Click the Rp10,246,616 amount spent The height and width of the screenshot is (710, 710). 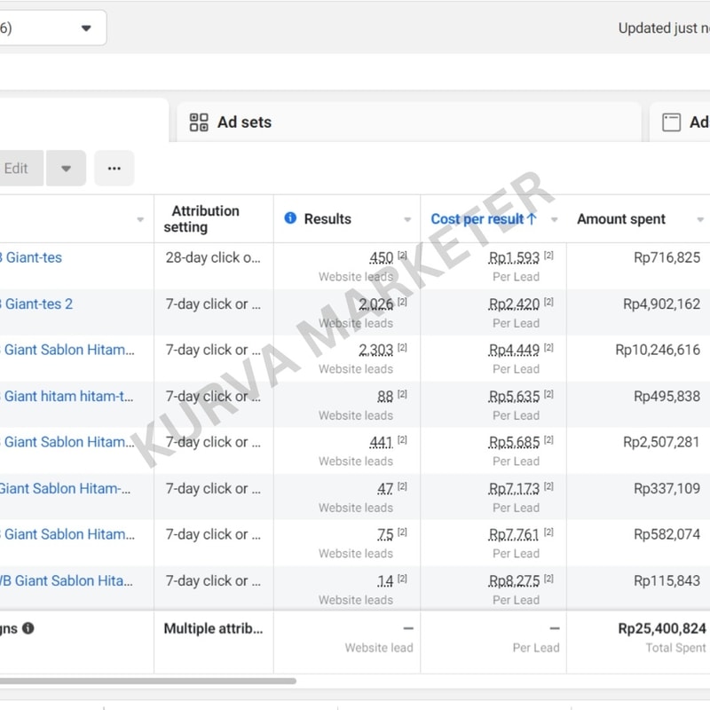pos(658,350)
